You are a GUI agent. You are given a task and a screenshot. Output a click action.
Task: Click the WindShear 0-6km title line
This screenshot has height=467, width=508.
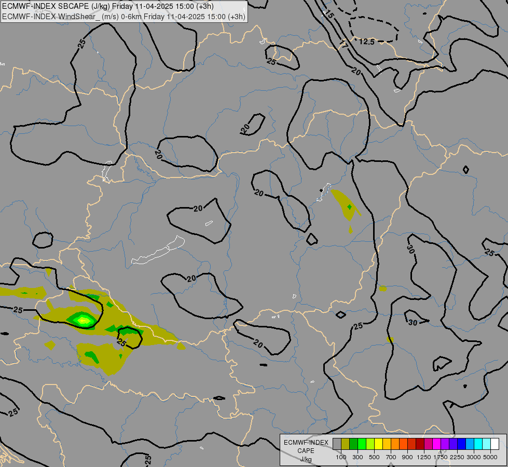[124, 17]
